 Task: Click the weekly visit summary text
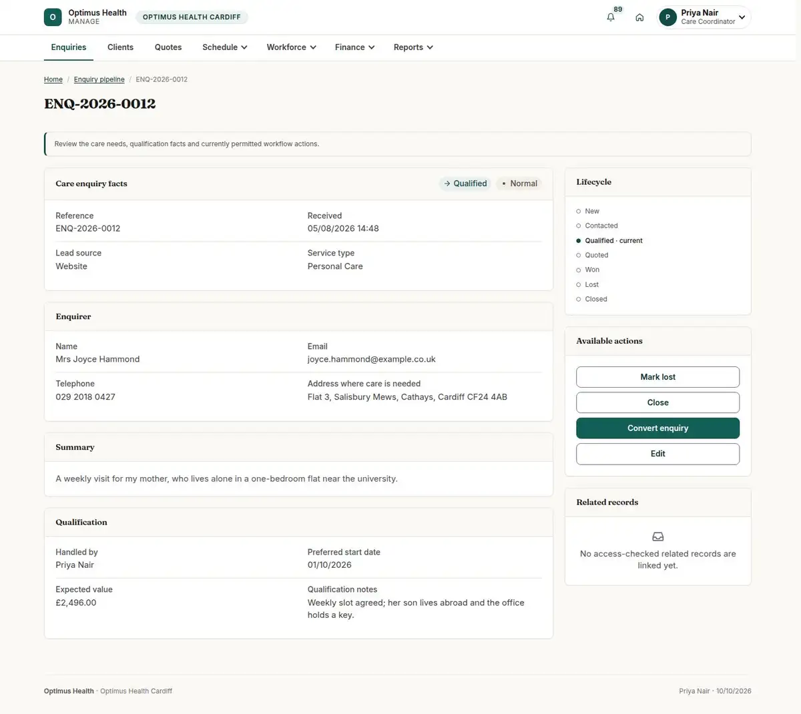226,478
